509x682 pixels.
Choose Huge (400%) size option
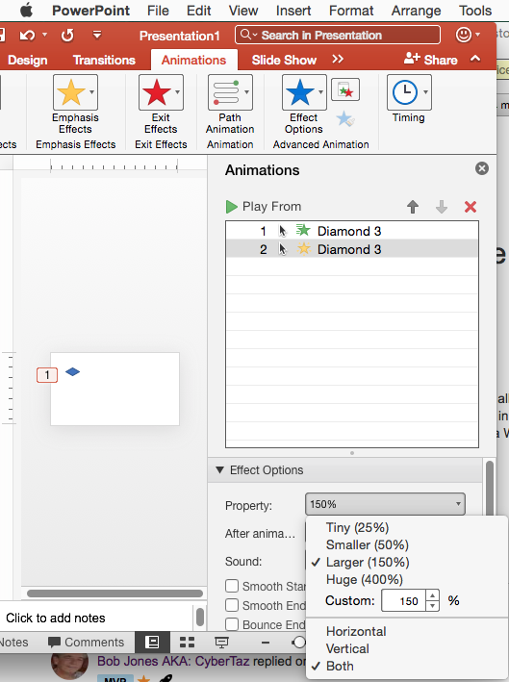click(x=364, y=580)
